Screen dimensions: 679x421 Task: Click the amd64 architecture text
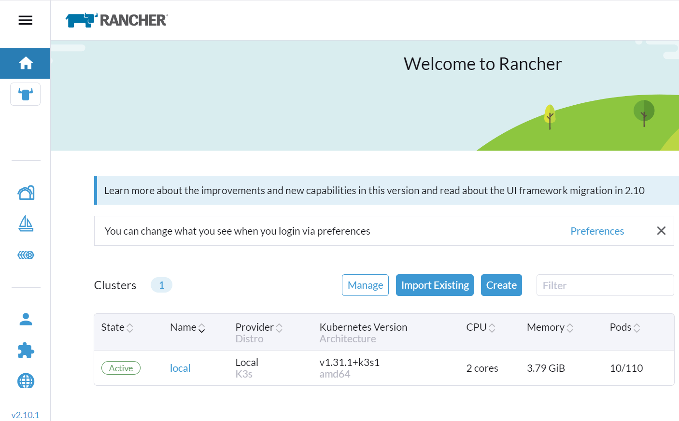pos(335,374)
